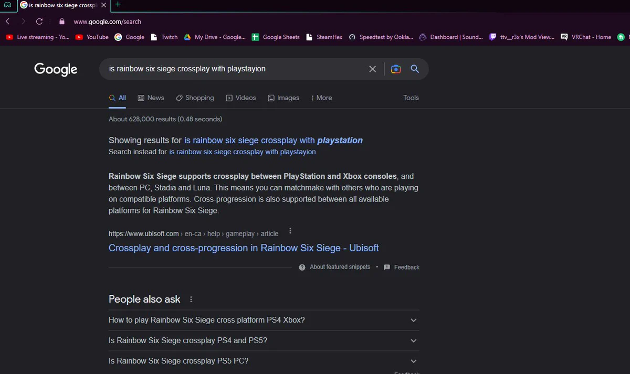The height and width of the screenshot is (374, 630).
Task: Open VRChat Home bookmark
Action: coord(586,37)
